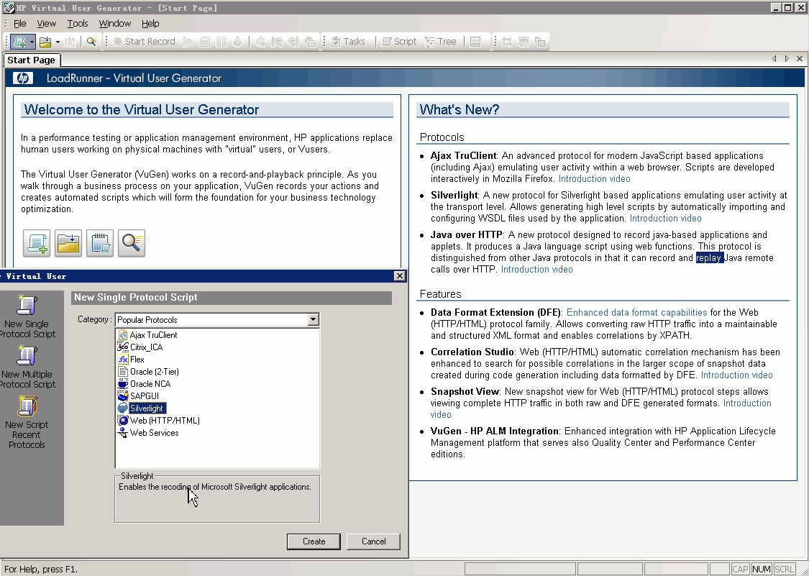Screen dimensions: 809x576
Task: Select the Start Page tab
Action: pos(31,60)
